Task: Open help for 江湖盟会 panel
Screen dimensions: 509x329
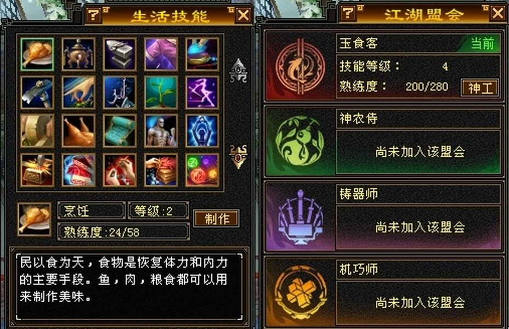Action: pos(348,13)
